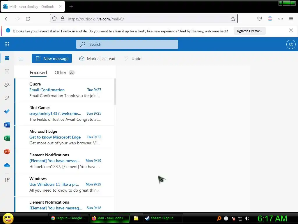Click the 6:17 AM clock
The width and height of the screenshot is (298, 224).
click(272, 218)
